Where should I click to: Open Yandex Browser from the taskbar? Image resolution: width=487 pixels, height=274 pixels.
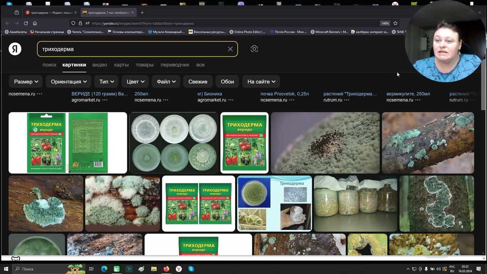[178, 269]
